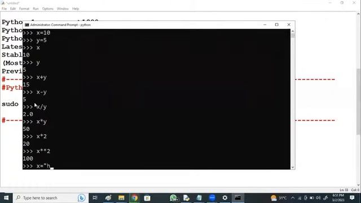Click the x**2 command line
361x203 pixels.
coord(36,151)
